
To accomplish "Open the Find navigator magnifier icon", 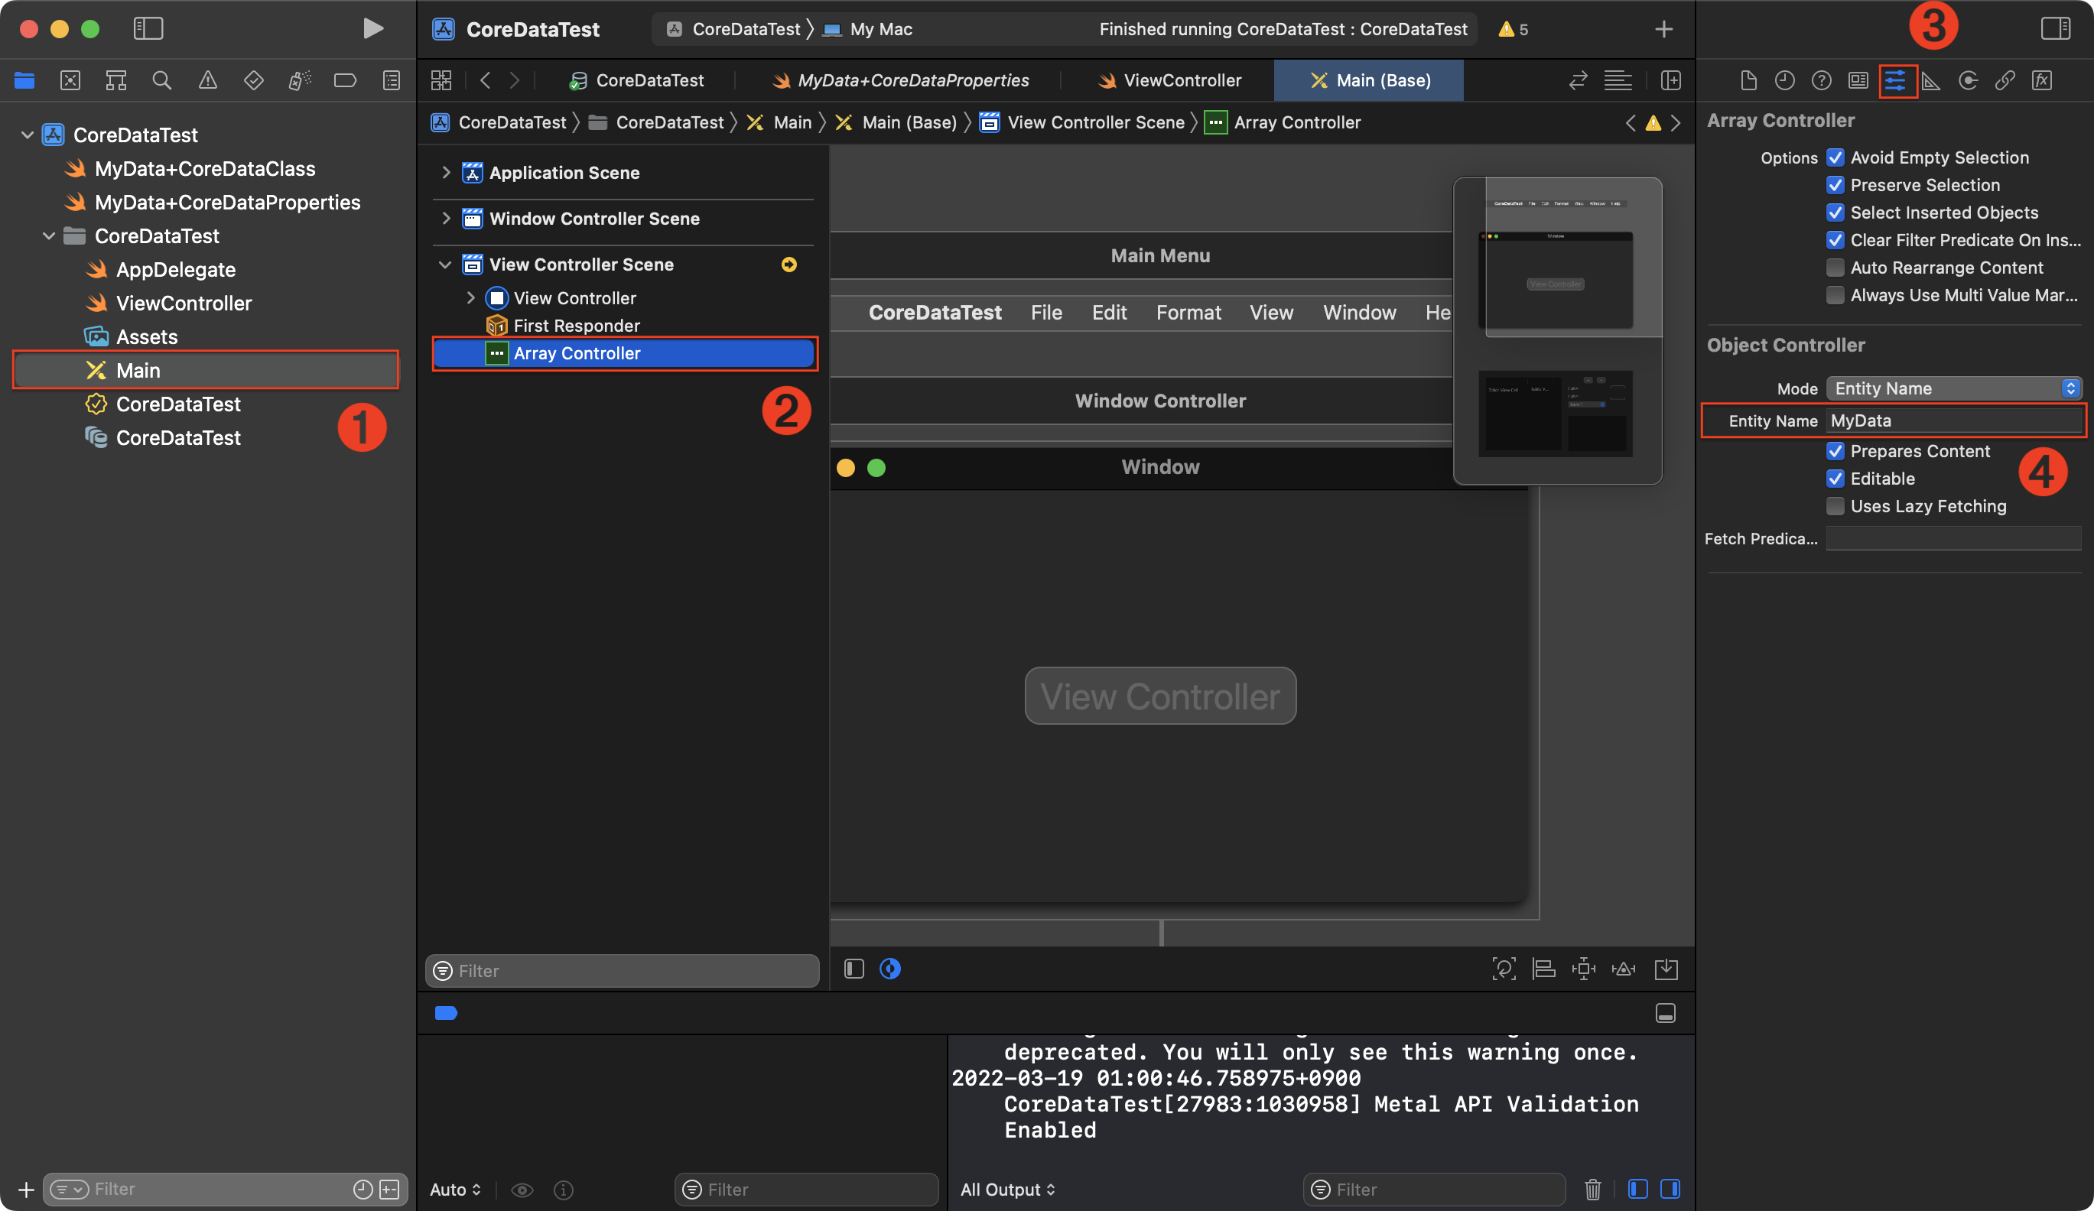I will click(162, 80).
